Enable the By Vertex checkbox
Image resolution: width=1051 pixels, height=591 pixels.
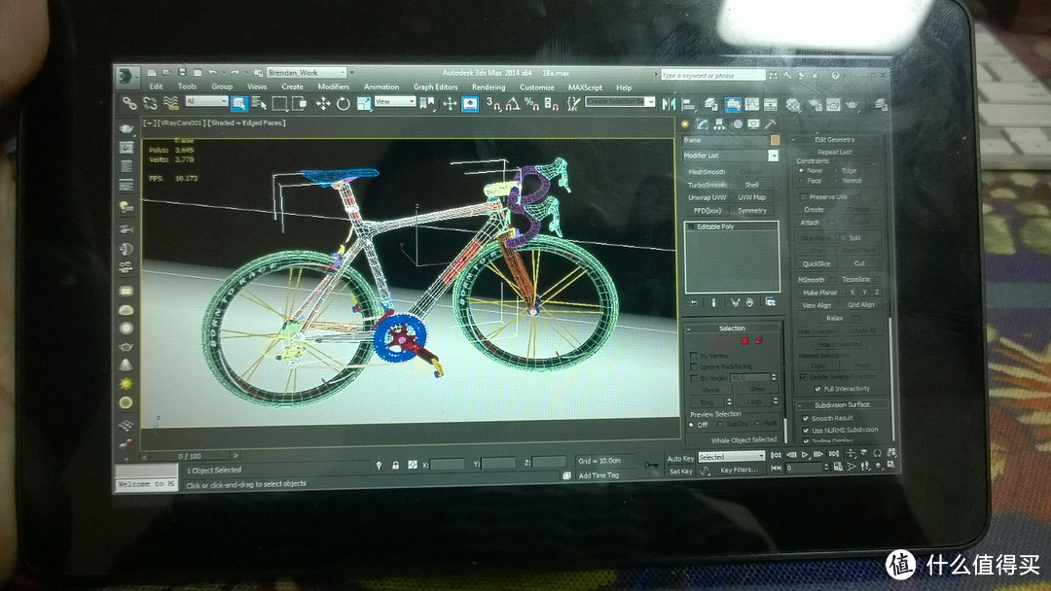point(694,356)
